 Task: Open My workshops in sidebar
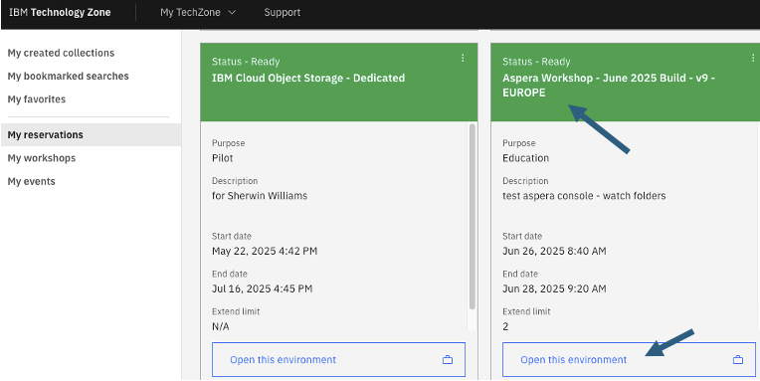42,158
